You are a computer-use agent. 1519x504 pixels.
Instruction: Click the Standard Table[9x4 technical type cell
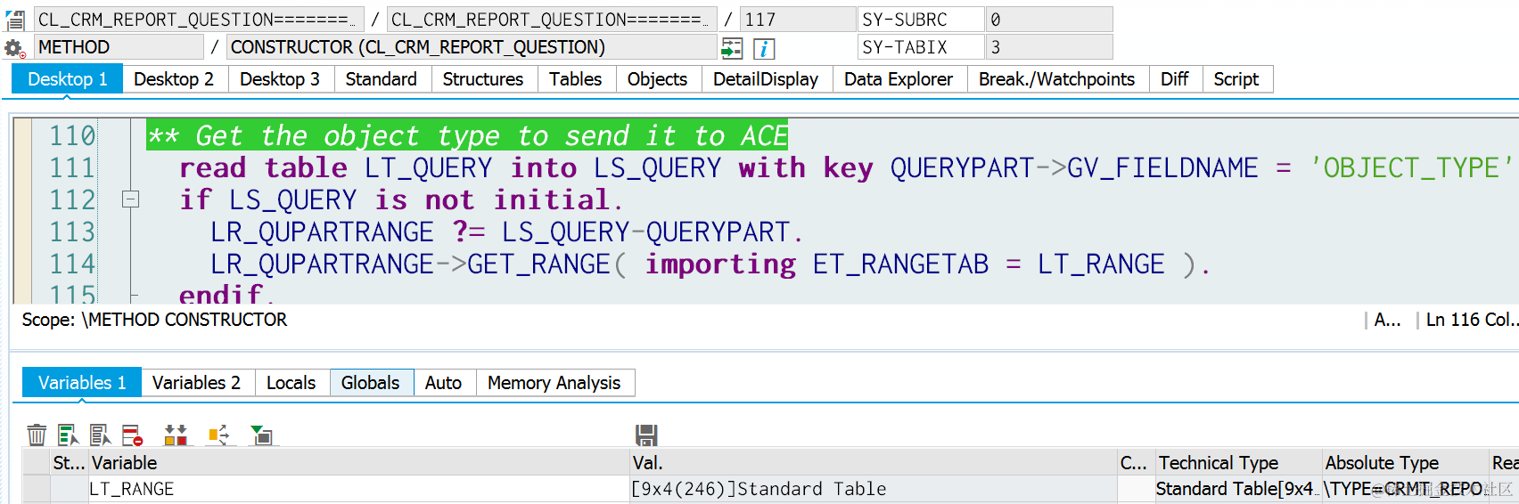point(1238,489)
